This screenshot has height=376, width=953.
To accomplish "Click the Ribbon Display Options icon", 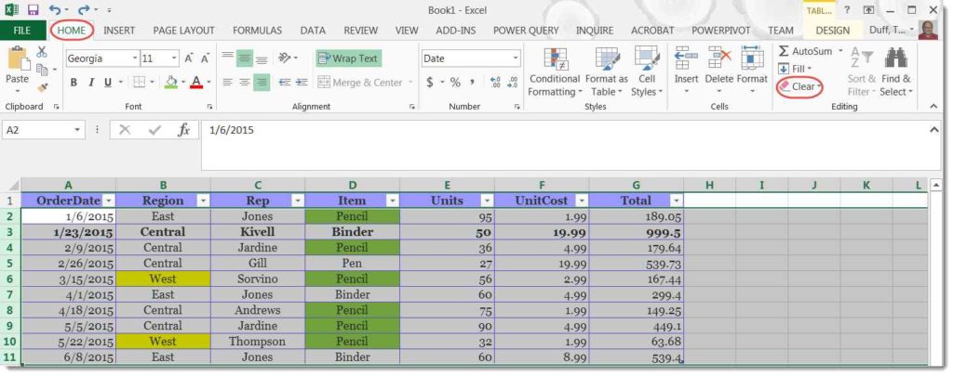I will point(869,9).
